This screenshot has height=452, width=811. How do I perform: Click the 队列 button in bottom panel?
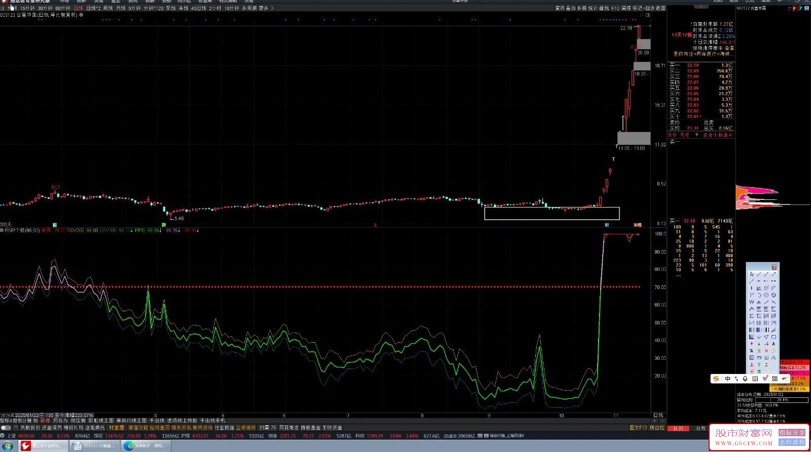678,428
